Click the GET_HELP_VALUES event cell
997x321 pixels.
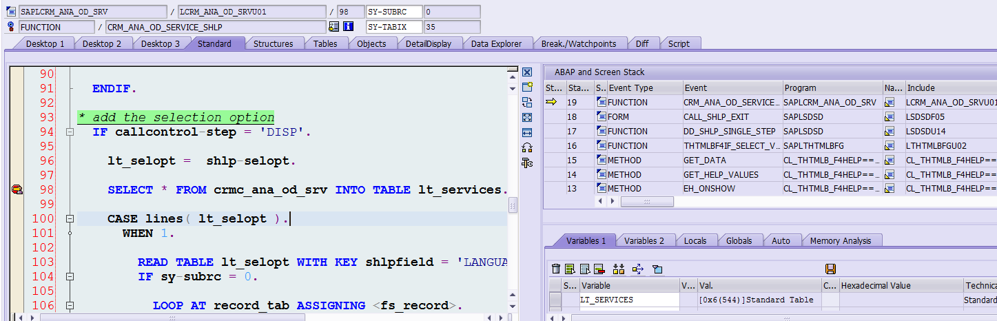tap(732, 174)
